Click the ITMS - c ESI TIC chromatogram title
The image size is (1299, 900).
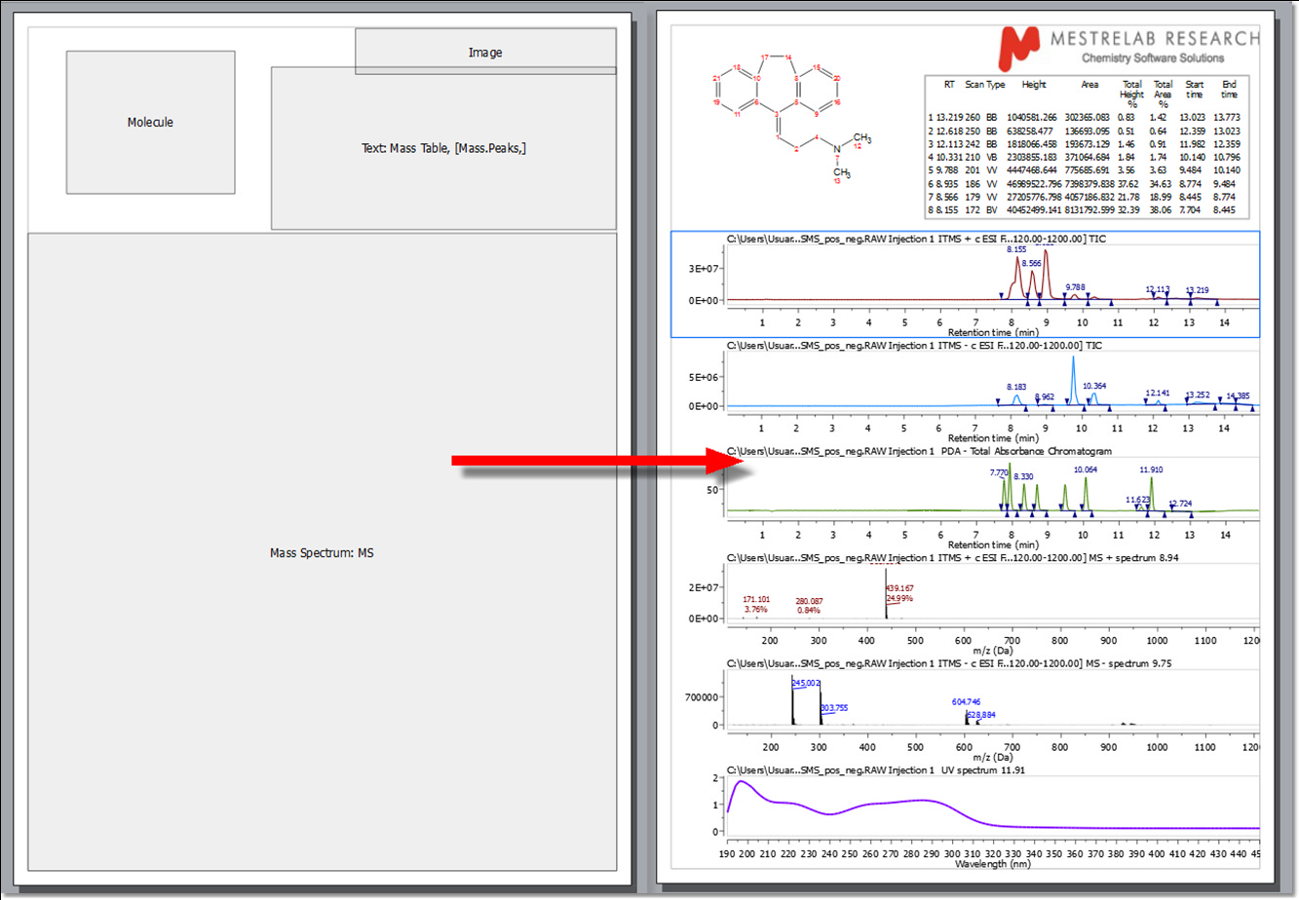(916, 345)
